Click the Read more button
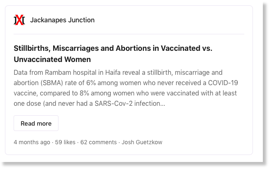 pyautogui.click(x=36, y=123)
